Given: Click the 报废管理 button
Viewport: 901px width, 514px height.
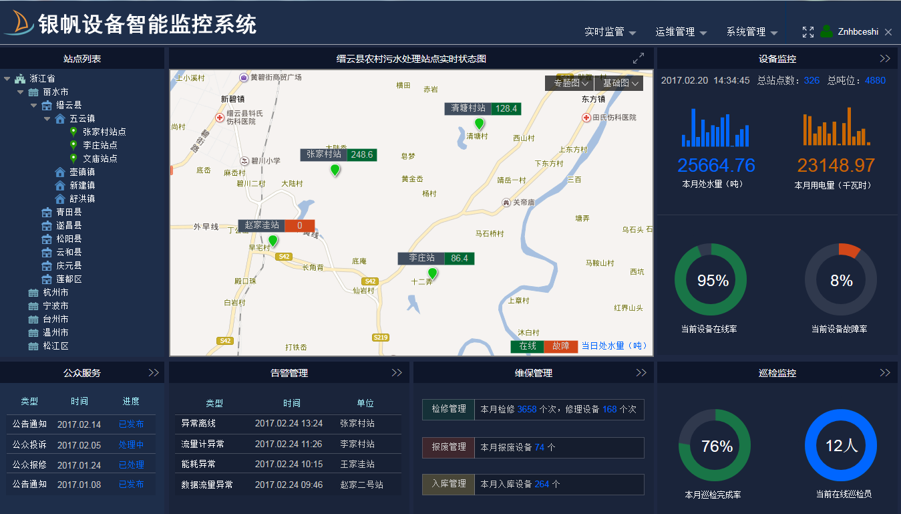Looking at the screenshot, I should (449, 447).
